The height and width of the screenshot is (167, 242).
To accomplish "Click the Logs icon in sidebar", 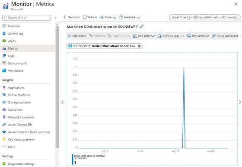I will pos(4,56).
